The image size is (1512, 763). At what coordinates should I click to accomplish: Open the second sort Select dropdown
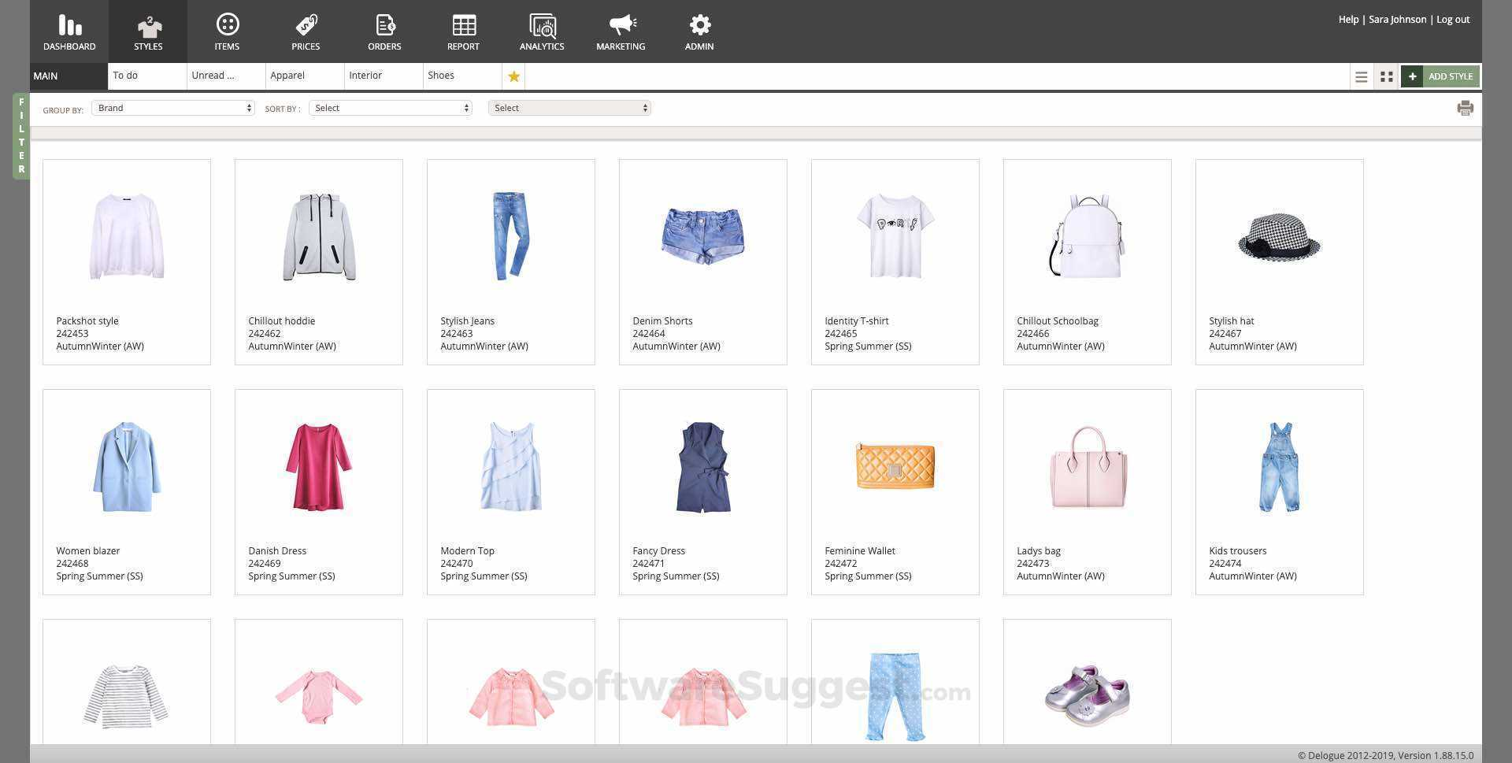(x=569, y=108)
